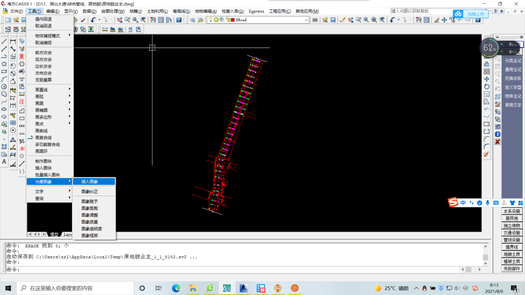This screenshot has width=525, height=295.
Task: Click the linetype lines icon
Action: [x=315, y=20]
